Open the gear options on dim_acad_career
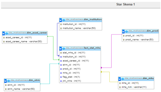Viewport: 161px width, 92px height. pos(7,34)
